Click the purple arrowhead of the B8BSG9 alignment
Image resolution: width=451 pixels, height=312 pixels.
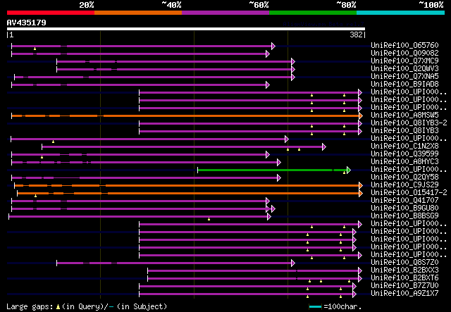pos(269,217)
